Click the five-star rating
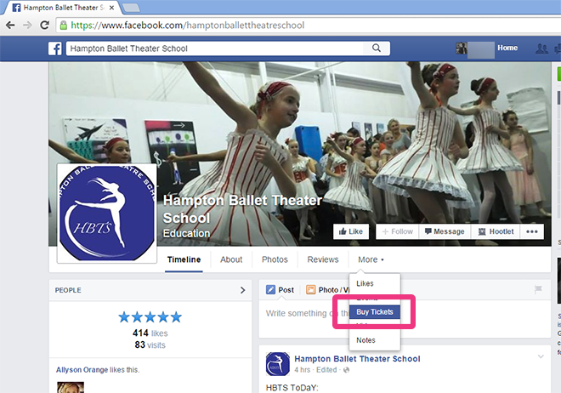 click(x=150, y=317)
